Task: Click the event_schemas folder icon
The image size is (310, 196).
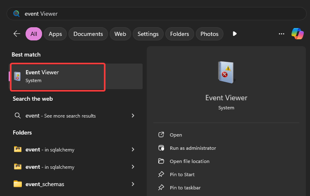Action: click(18, 184)
